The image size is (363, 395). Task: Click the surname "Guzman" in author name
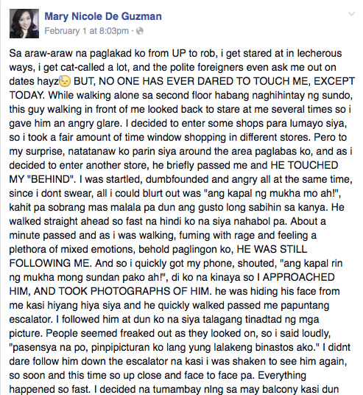pos(140,16)
